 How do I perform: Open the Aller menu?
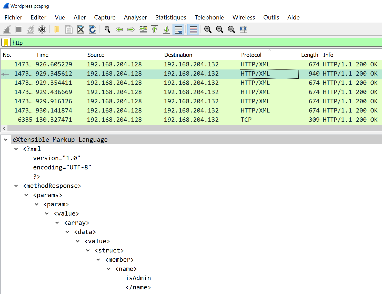tap(80, 17)
